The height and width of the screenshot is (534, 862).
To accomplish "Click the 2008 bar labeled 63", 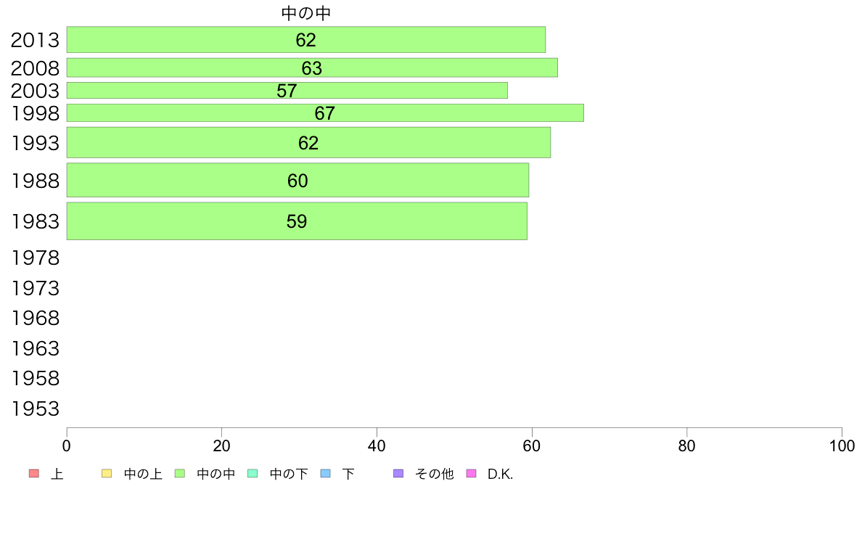I will (312, 67).
